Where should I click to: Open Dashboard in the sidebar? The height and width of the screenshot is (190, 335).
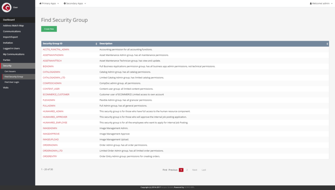coord(9,20)
